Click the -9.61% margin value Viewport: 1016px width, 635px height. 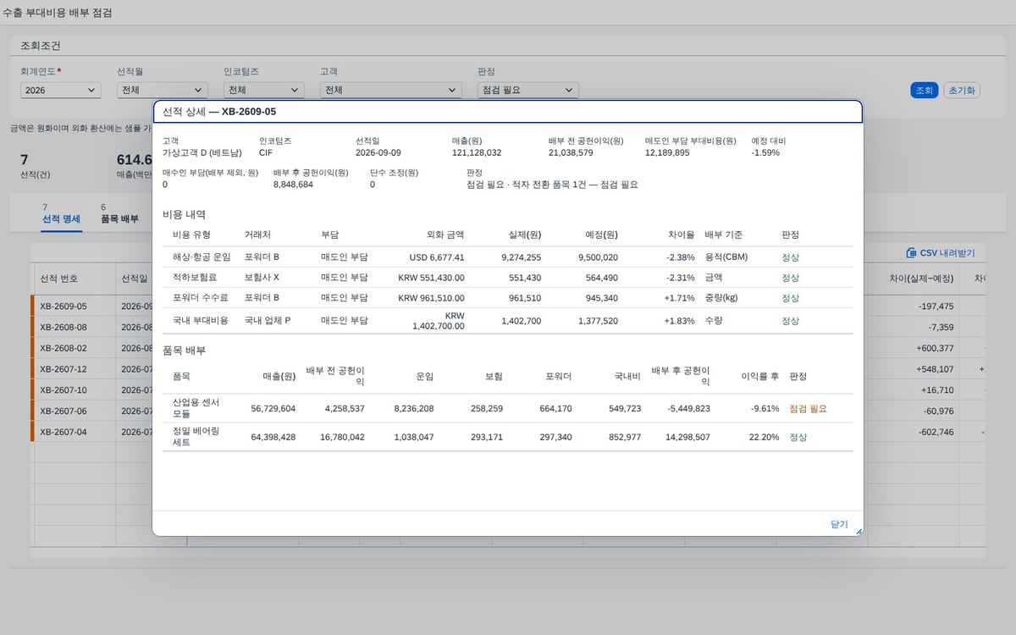coord(765,408)
